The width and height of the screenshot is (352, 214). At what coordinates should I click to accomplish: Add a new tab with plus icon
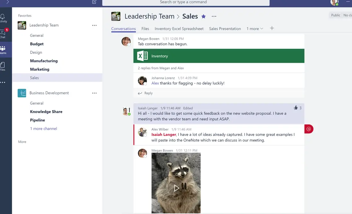point(272,28)
